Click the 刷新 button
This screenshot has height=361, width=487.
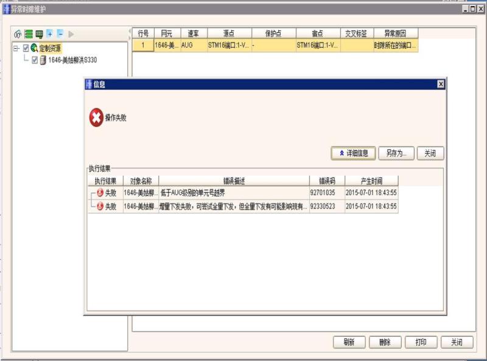(x=348, y=341)
